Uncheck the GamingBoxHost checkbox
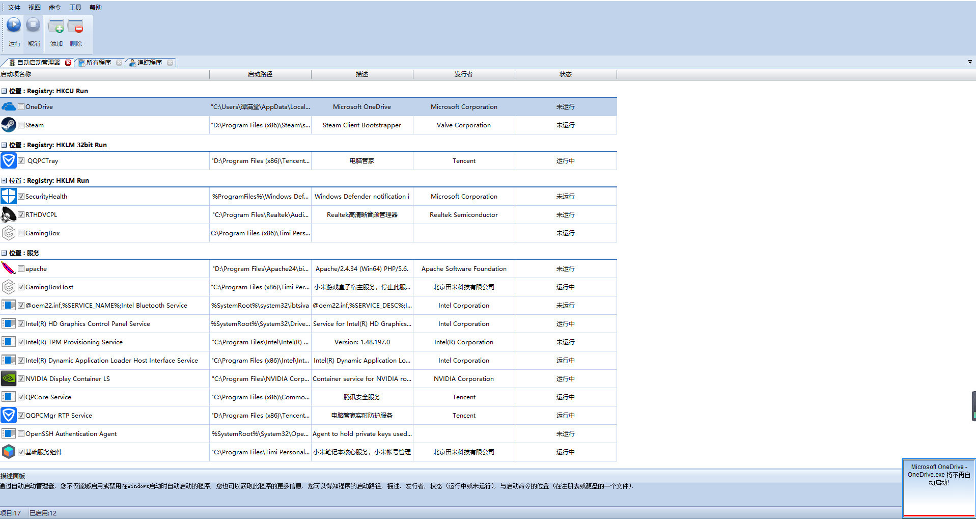Viewport: 976px width, 519px height. 21,287
